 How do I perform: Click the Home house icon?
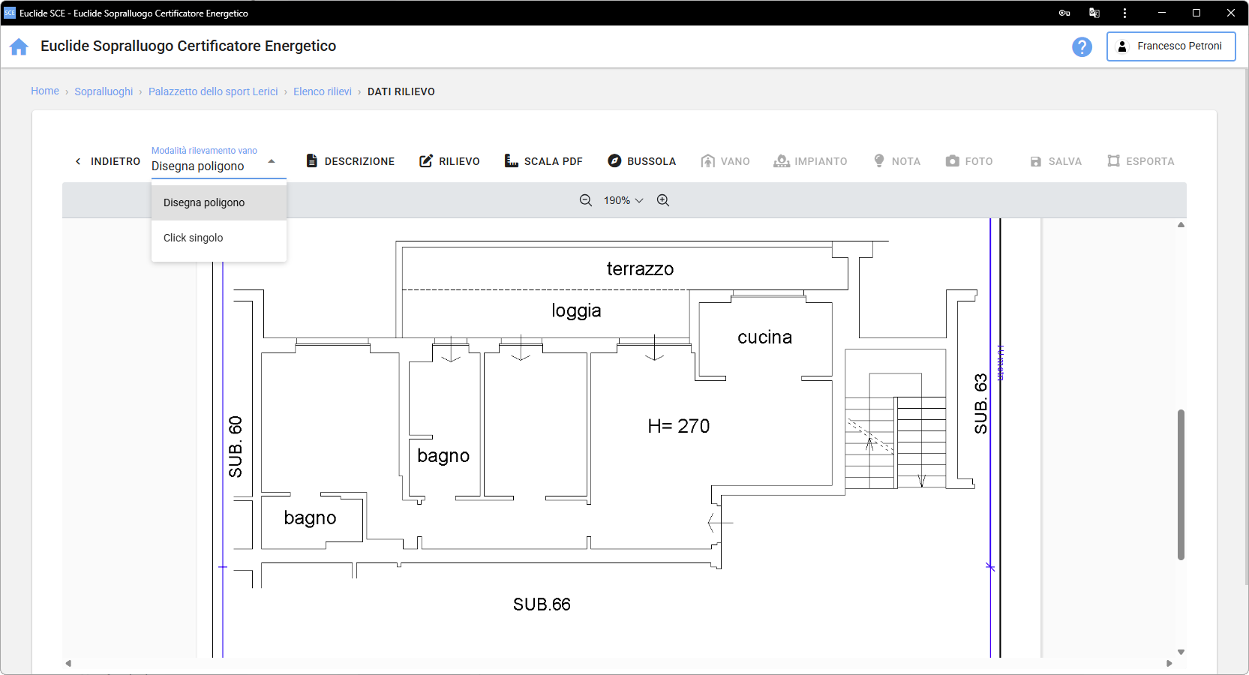[x=19, y=46]
